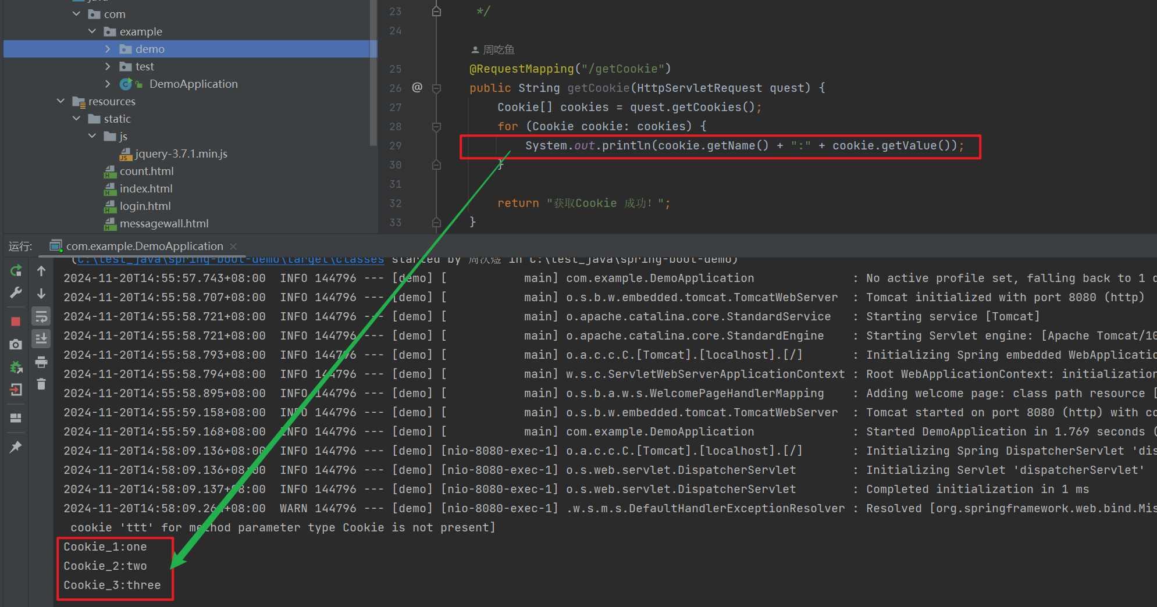Select messagewall.html in the tree
Image resolution: width=1157 pixels, height=607 pixels.
click(164, 223)
